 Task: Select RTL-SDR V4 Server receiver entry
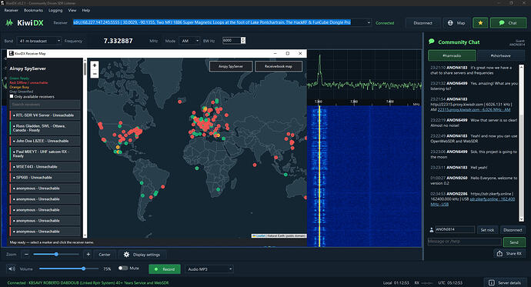tap(45, 115)
